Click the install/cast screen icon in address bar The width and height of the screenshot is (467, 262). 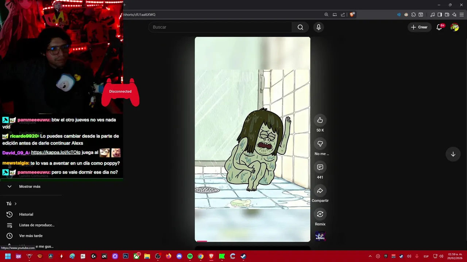tap(335, 15)
